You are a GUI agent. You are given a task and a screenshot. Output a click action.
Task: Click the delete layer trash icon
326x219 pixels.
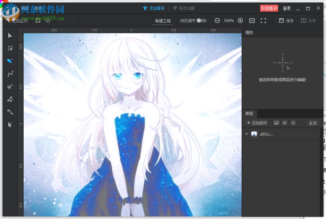pyautogui.click(x=293, y=123)
